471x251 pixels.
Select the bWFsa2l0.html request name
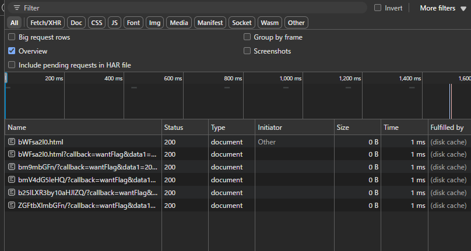41,142
